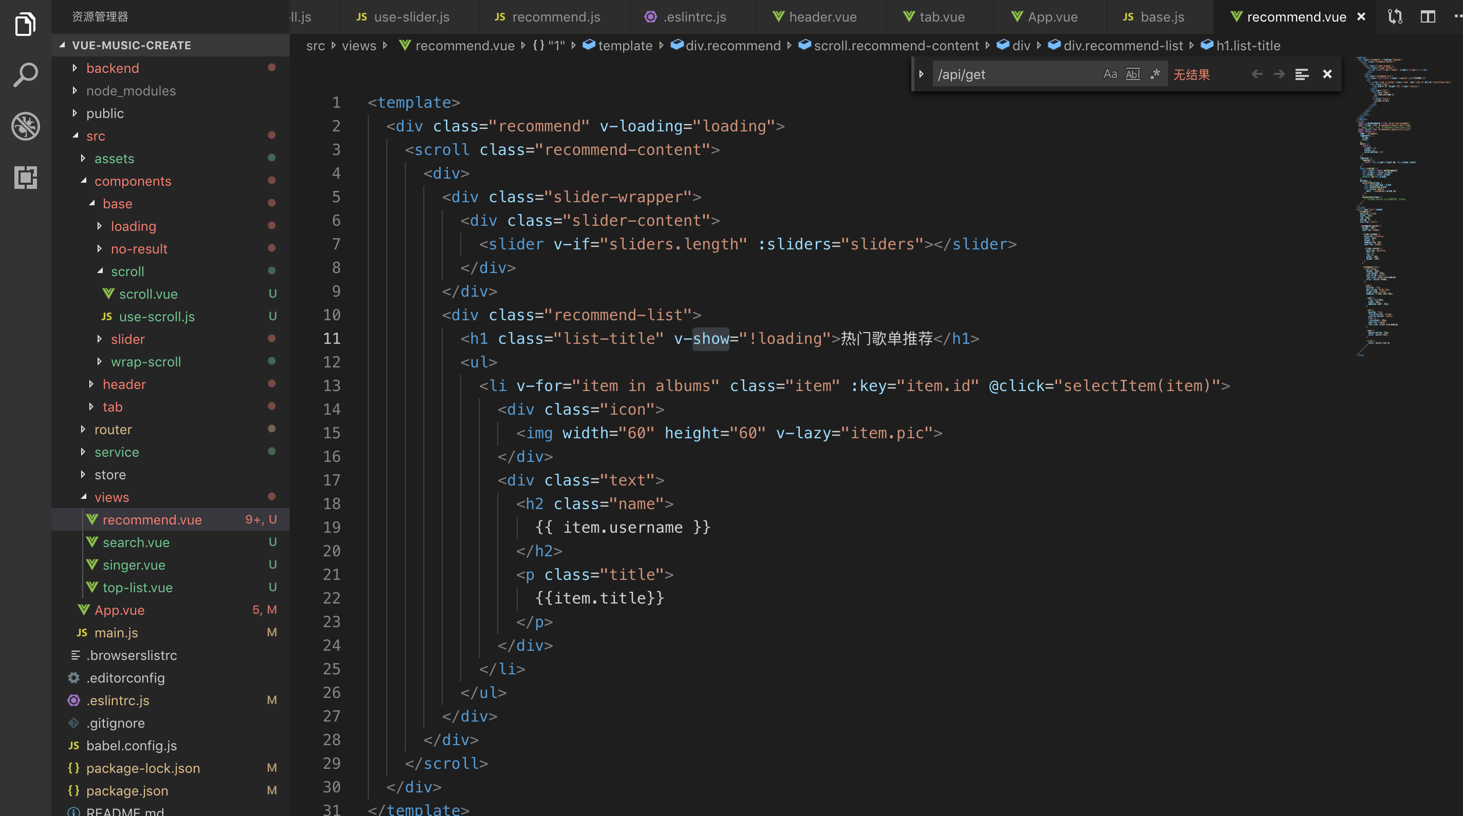Screen dimensions: 1463x816
Task: Click the find in selection icon
Action: click(1302, 74)
